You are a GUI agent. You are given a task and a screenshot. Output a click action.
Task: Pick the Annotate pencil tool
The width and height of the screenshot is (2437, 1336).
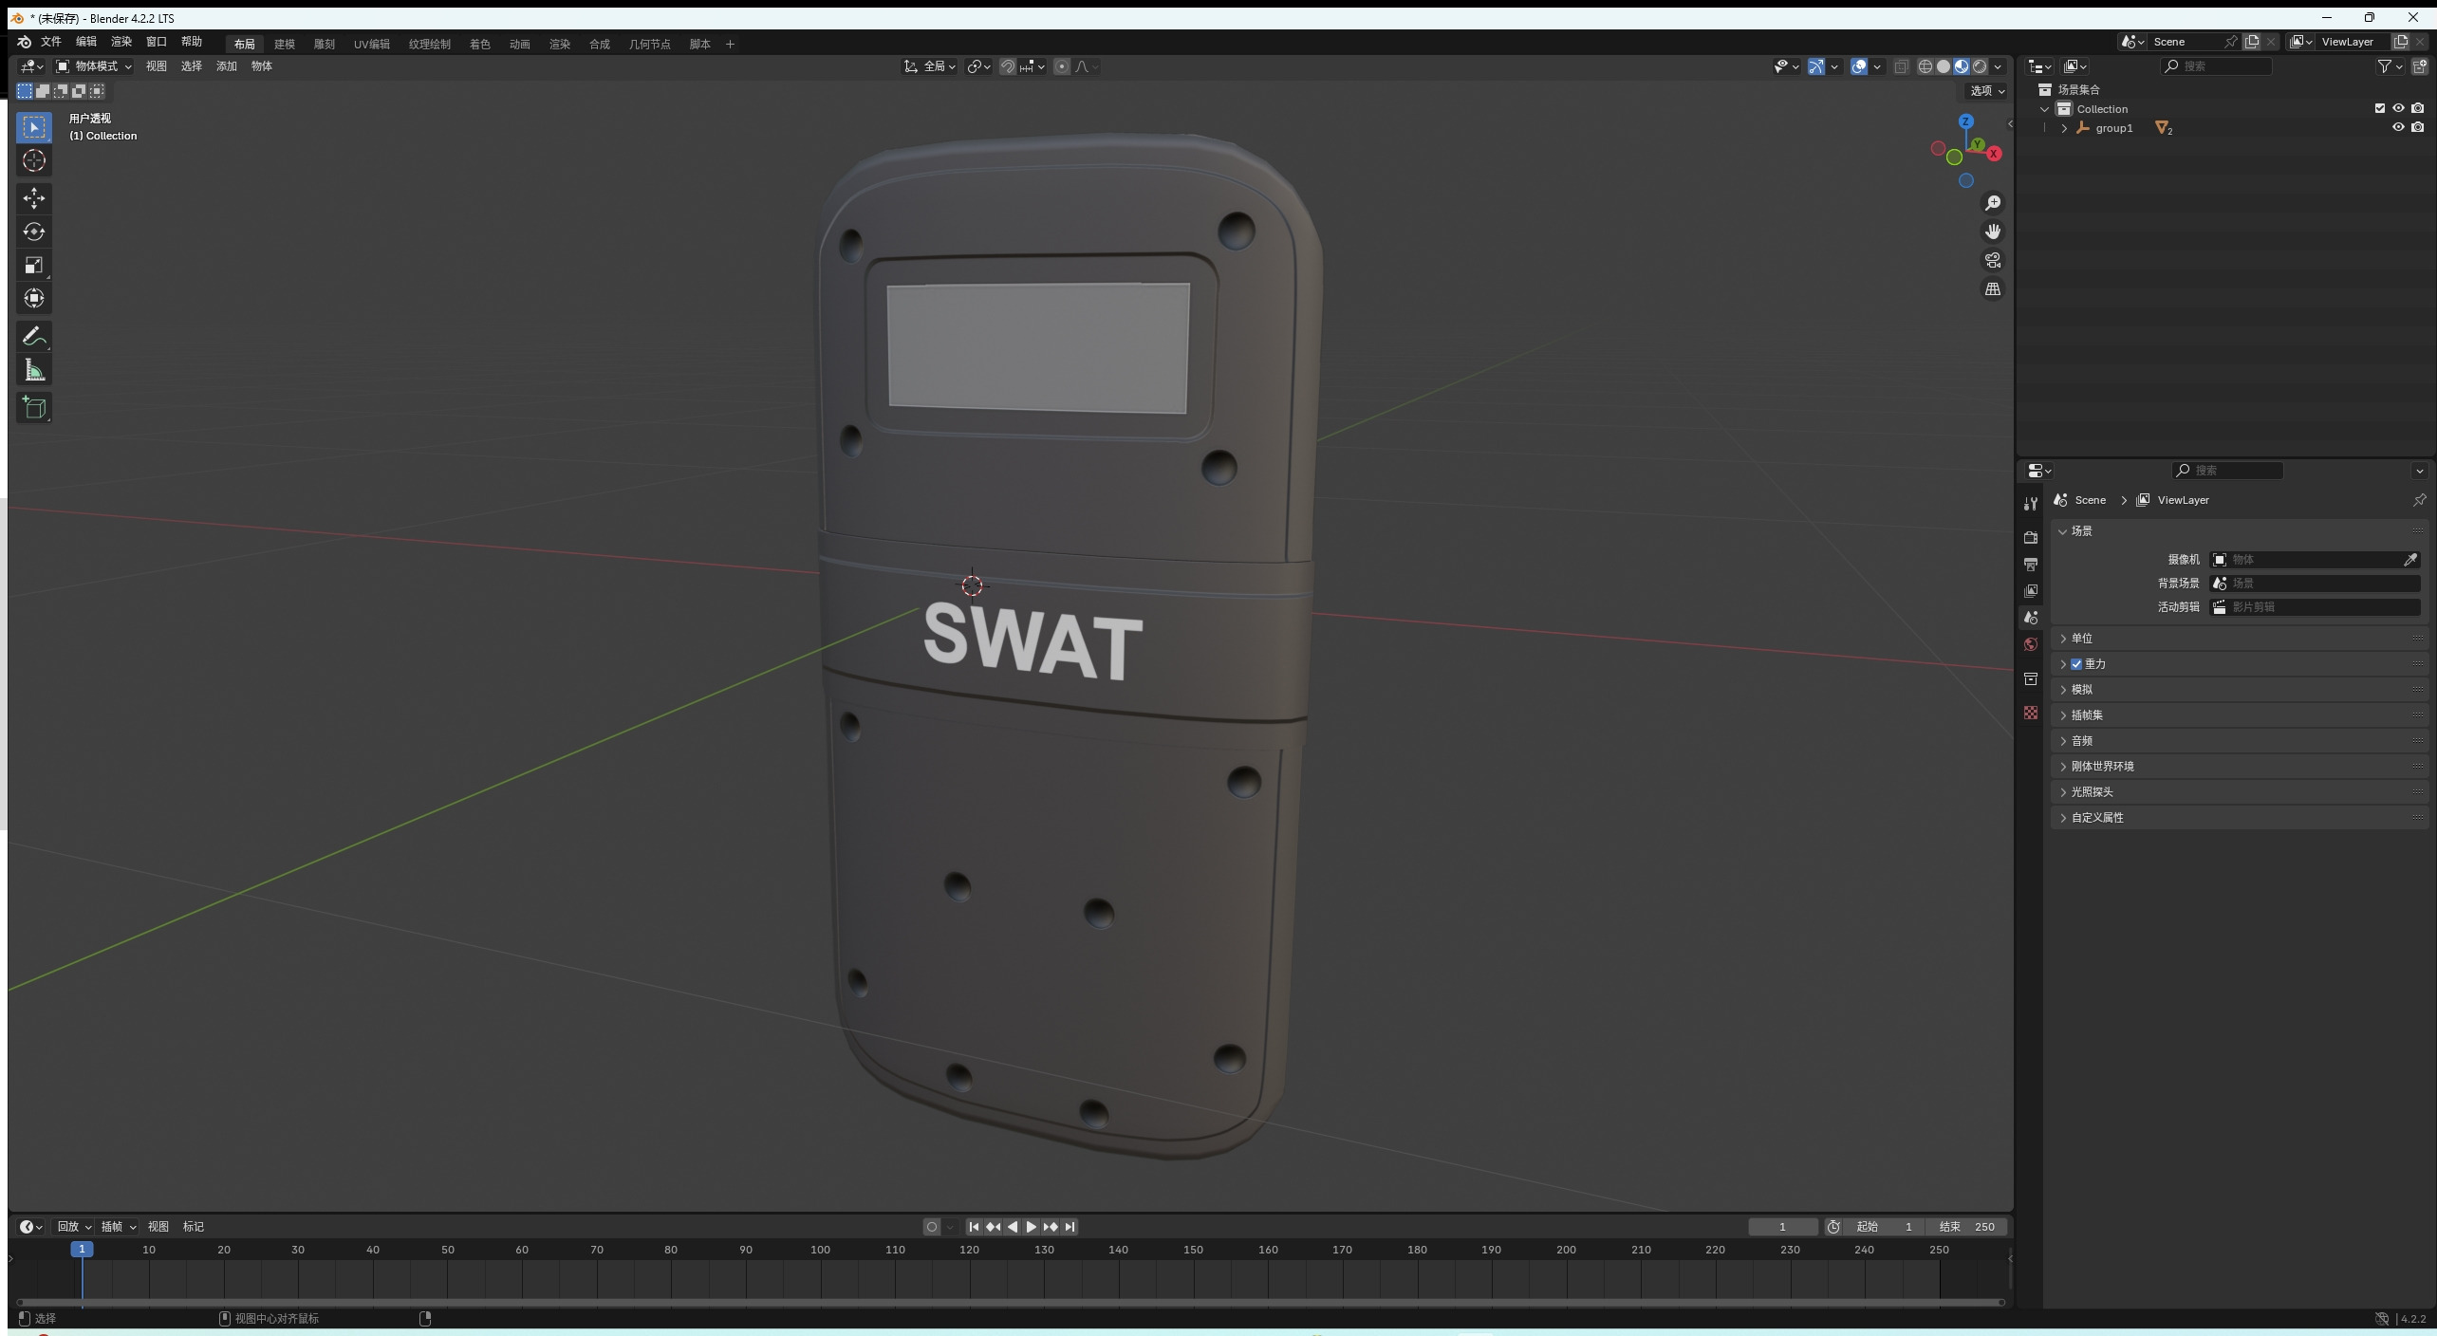pos(34,336)
